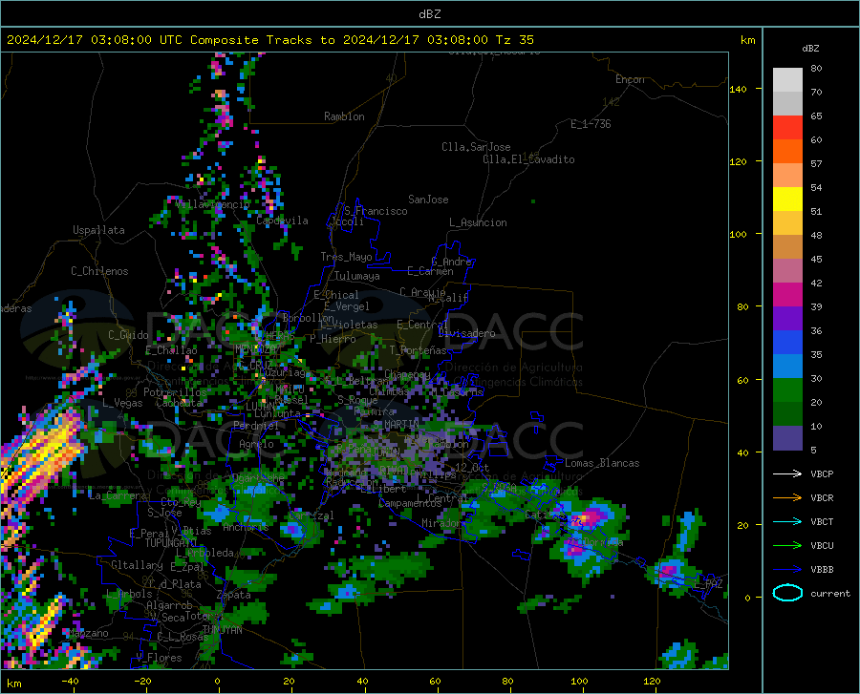860x694 pixels.
Task: Click the 'Tulumaya' map label
Action: point(357,276)
